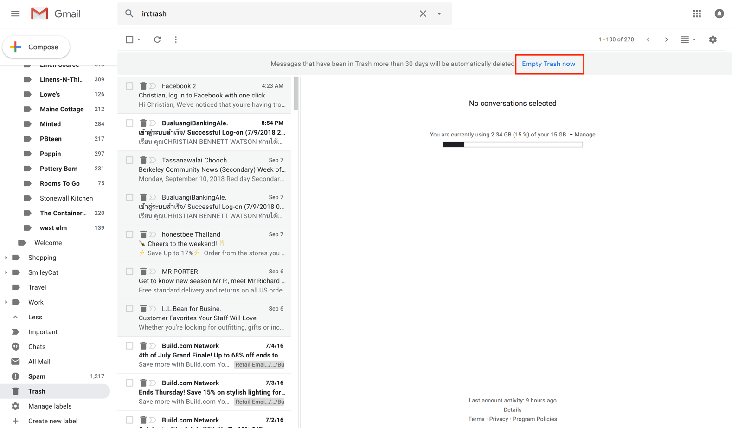The image size is (732, 428).
Task: Open the Terms link
Action: [476, 419]
